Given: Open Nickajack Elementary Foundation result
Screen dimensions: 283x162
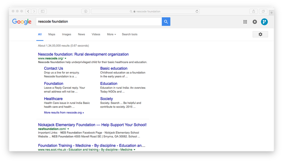Looking at the screenshot, I should [92, 125].
